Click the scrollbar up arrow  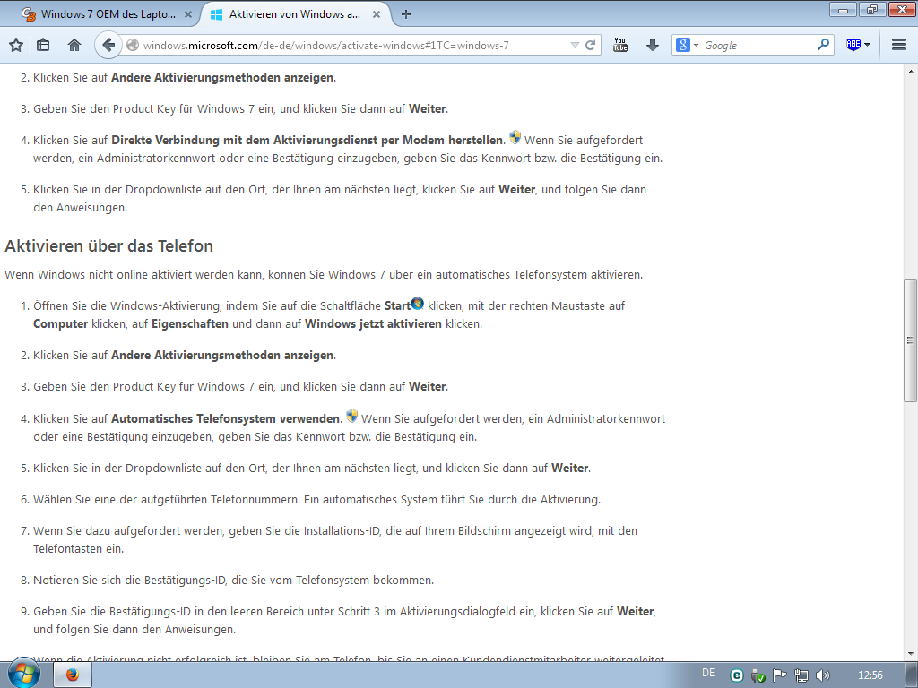point(911,72)
